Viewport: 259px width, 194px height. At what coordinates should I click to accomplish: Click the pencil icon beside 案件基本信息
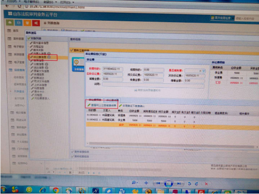click(x=31, y=43)
